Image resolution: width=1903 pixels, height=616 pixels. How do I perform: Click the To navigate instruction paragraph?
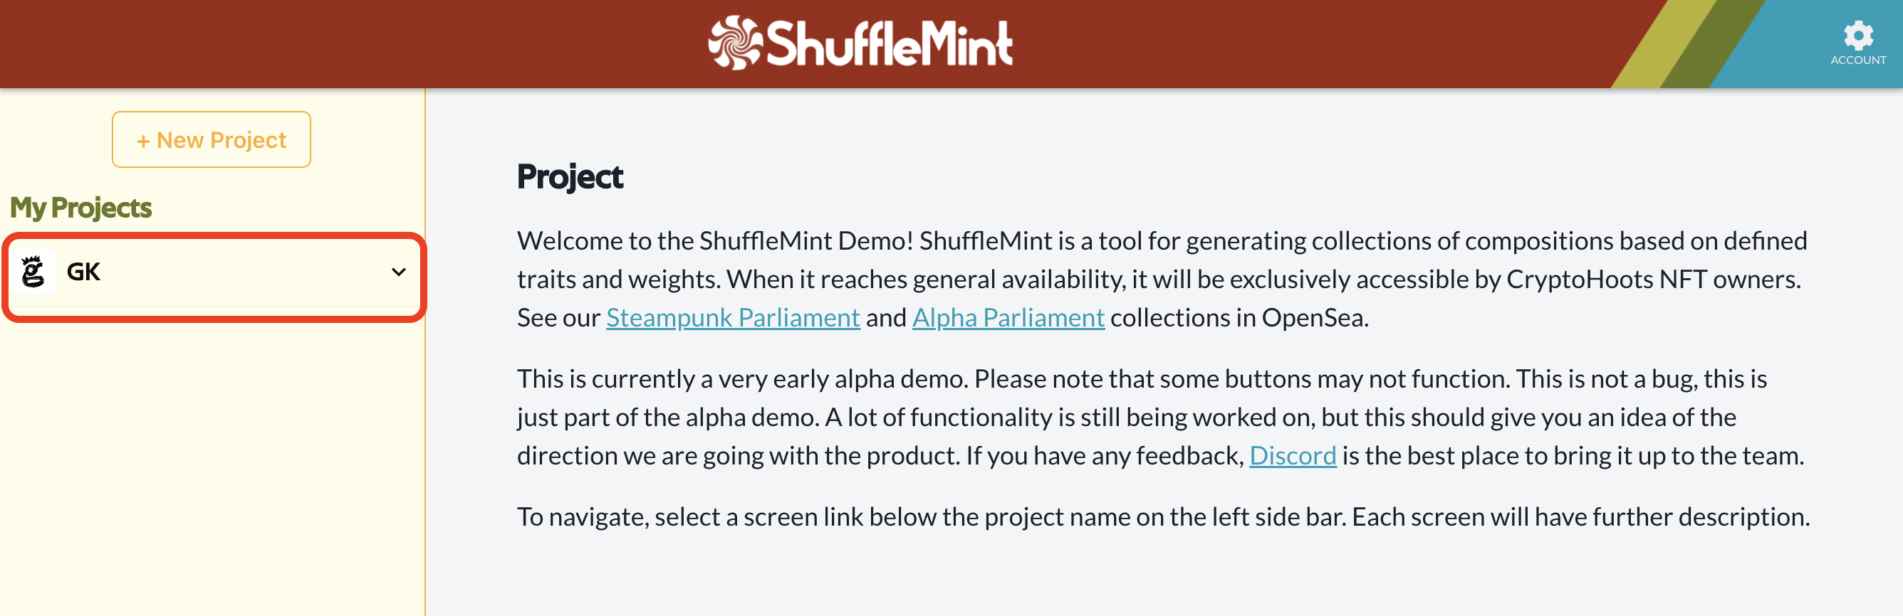point(1163,516)
